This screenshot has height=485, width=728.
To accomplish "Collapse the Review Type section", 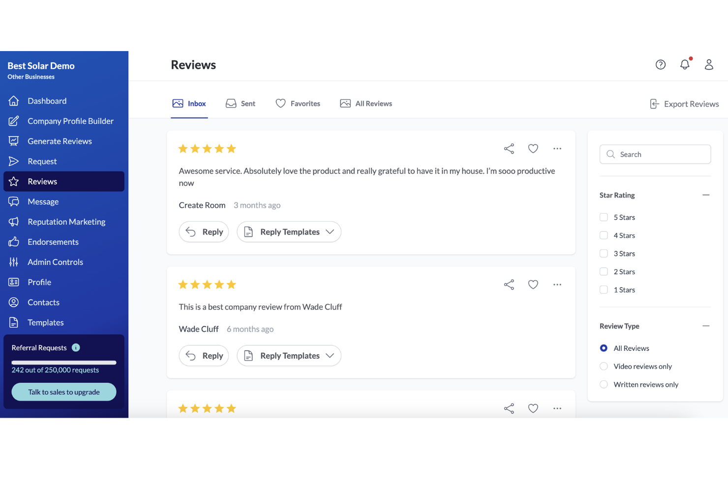I will click(706, 325).
